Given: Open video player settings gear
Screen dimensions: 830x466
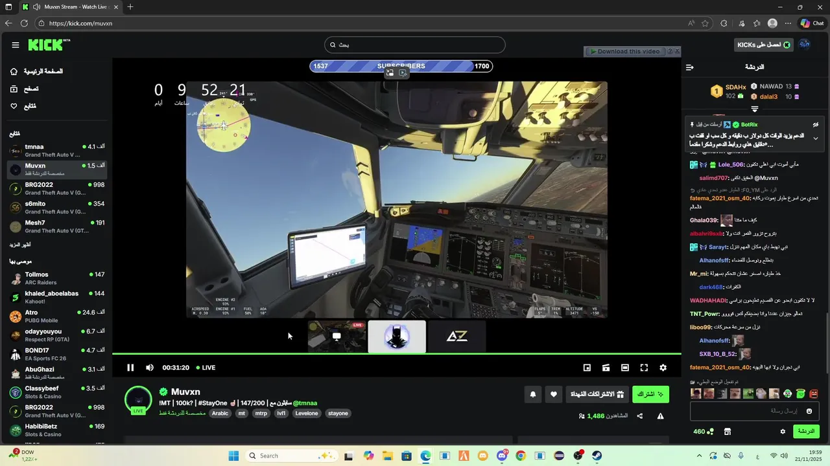Looking at the screenshot, I should click(663, 368).
